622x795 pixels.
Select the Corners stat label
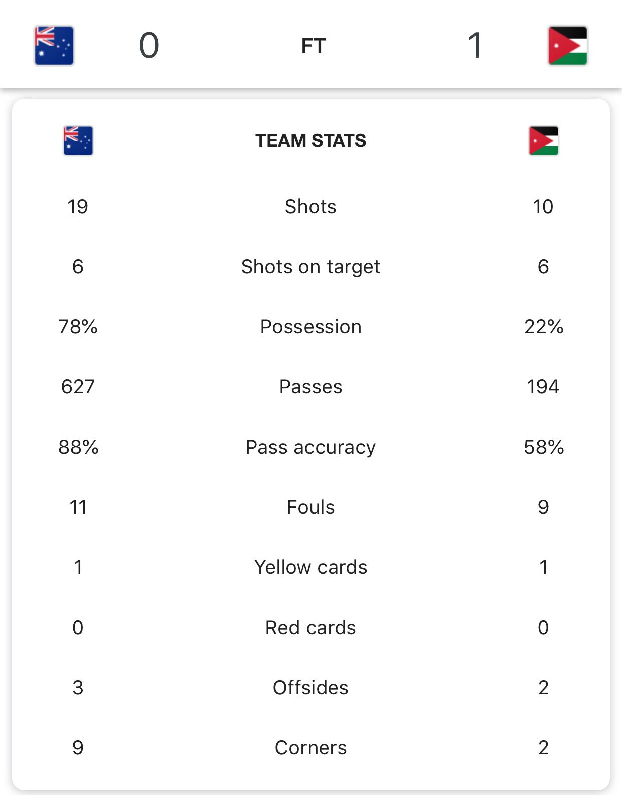point(310,748)
